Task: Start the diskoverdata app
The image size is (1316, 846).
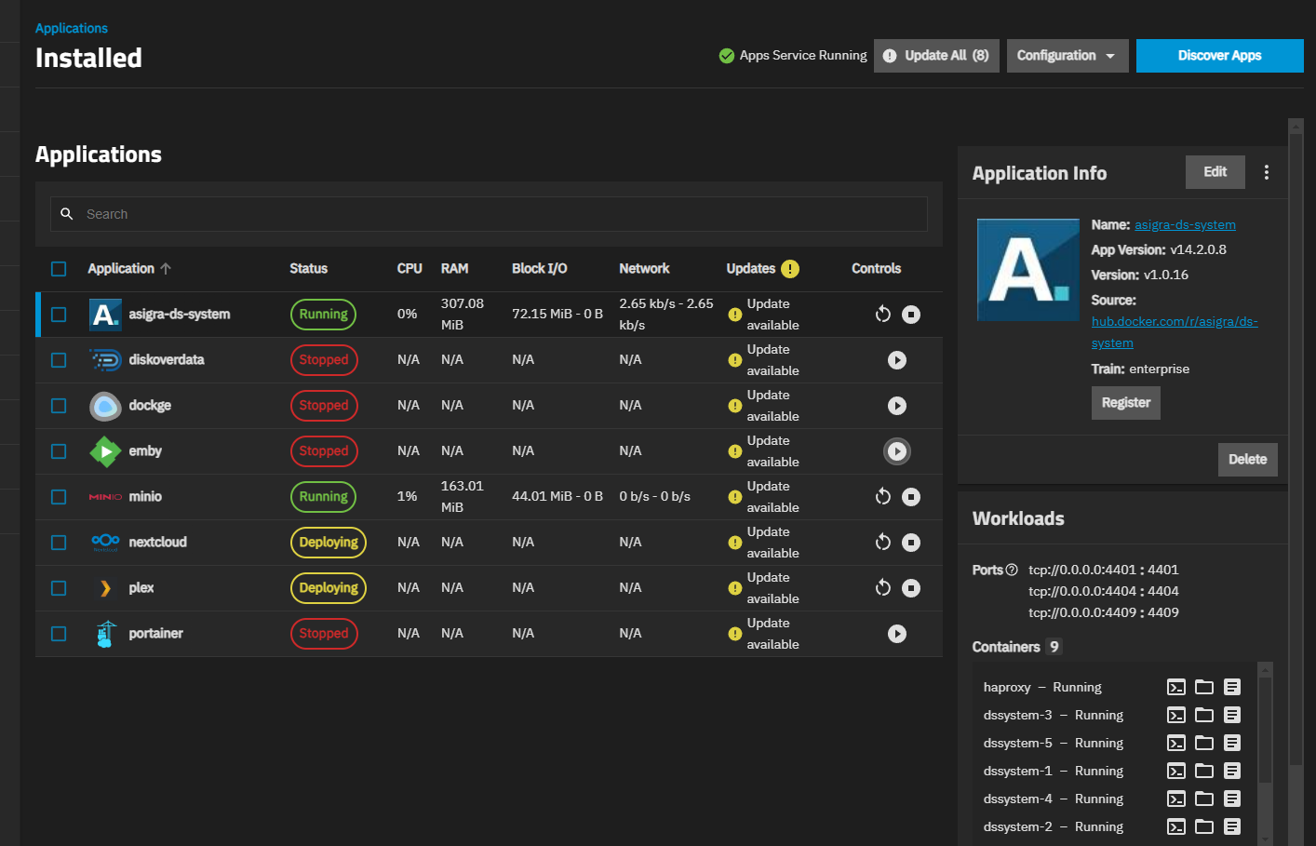Action: tap(896, 360)
